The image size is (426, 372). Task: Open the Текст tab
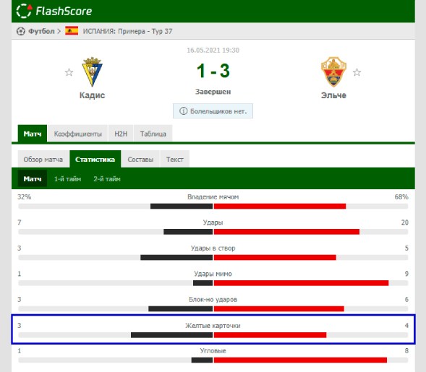[x=175, y=159]
